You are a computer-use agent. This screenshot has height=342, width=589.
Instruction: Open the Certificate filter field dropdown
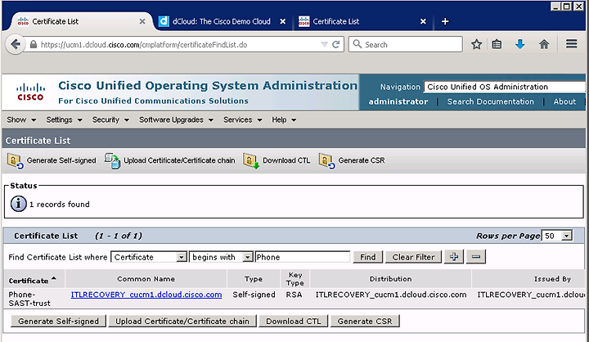click(149, 257)
